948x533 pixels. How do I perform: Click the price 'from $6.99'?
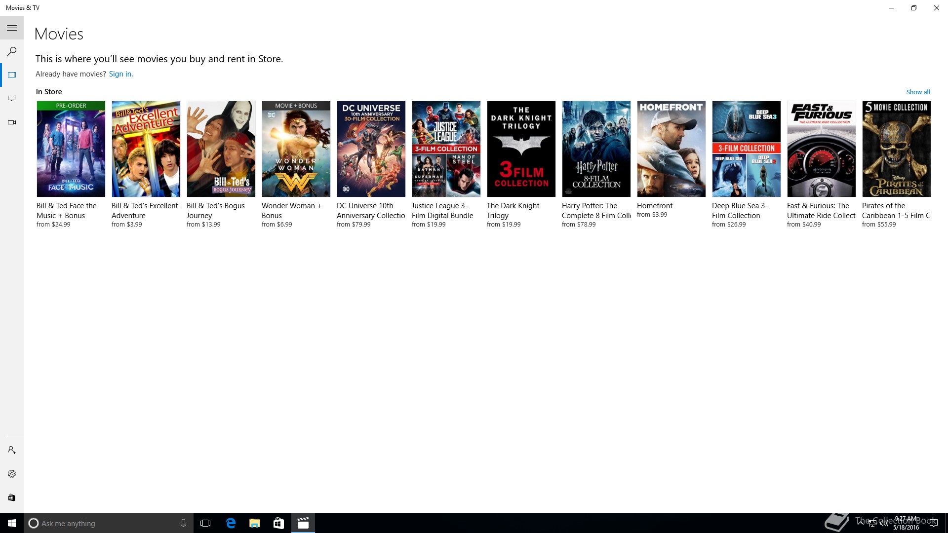277,225
